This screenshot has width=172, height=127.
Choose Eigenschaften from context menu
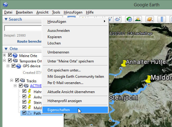[x=75, y=110]
